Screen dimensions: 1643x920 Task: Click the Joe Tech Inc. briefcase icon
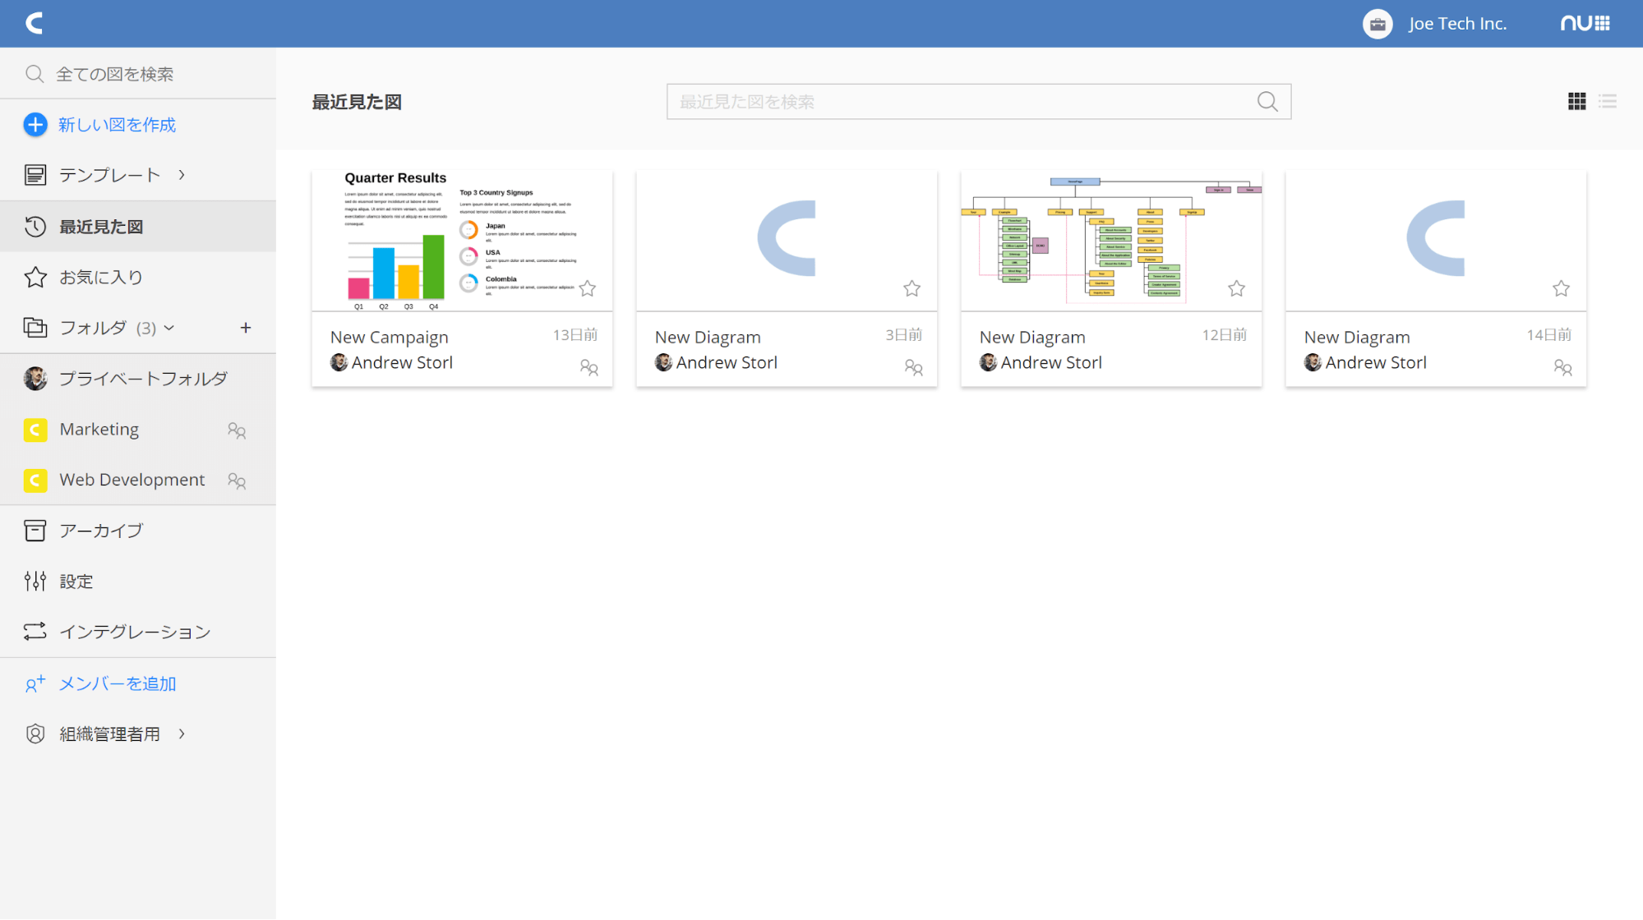pyautogui.click(x=1378, y=24)
